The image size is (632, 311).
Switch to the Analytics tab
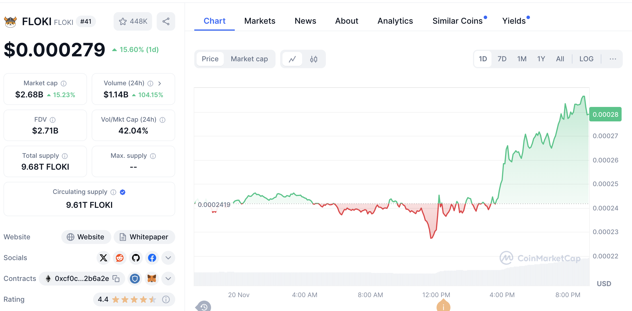[395, 21]
